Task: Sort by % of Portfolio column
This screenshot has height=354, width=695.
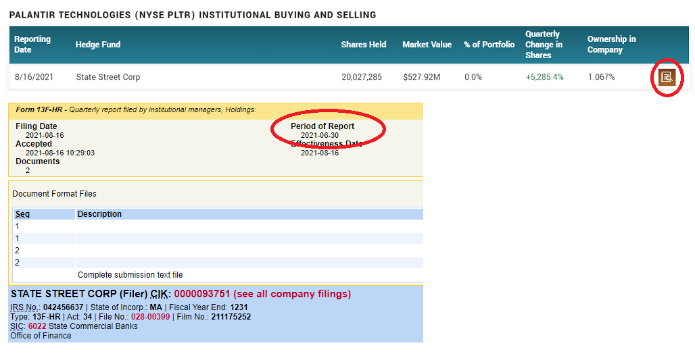Action: pos(489,45)
